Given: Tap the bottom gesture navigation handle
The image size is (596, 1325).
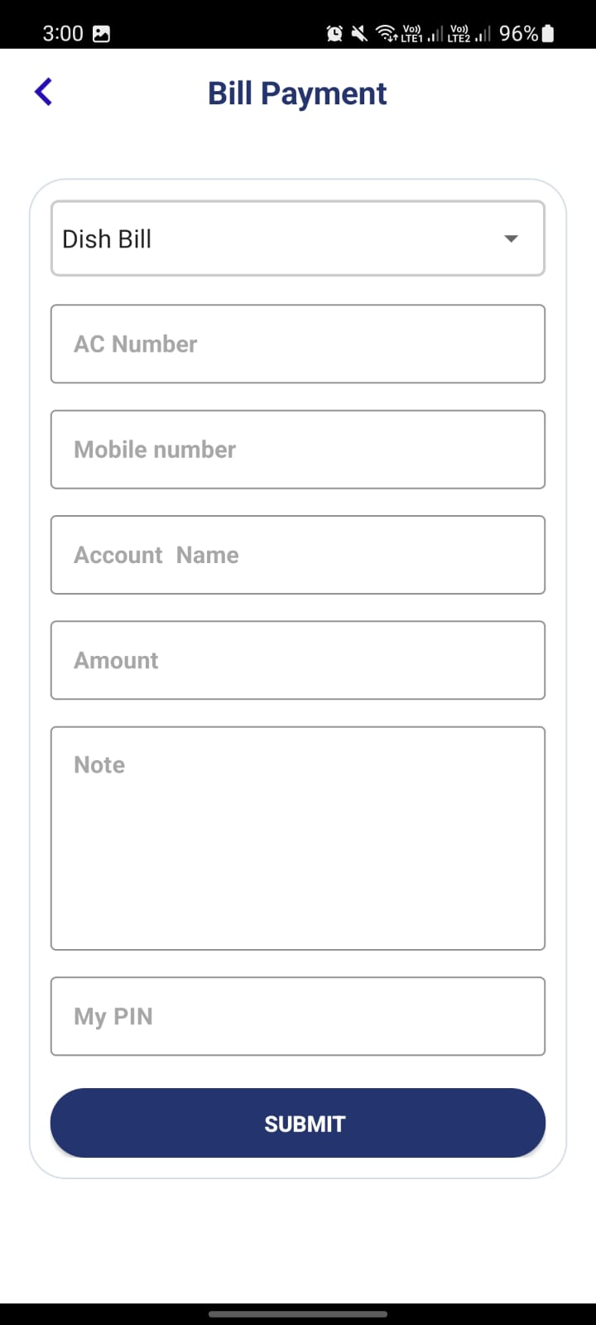Looking at the screenshot, I should [x=298, y=1313].
